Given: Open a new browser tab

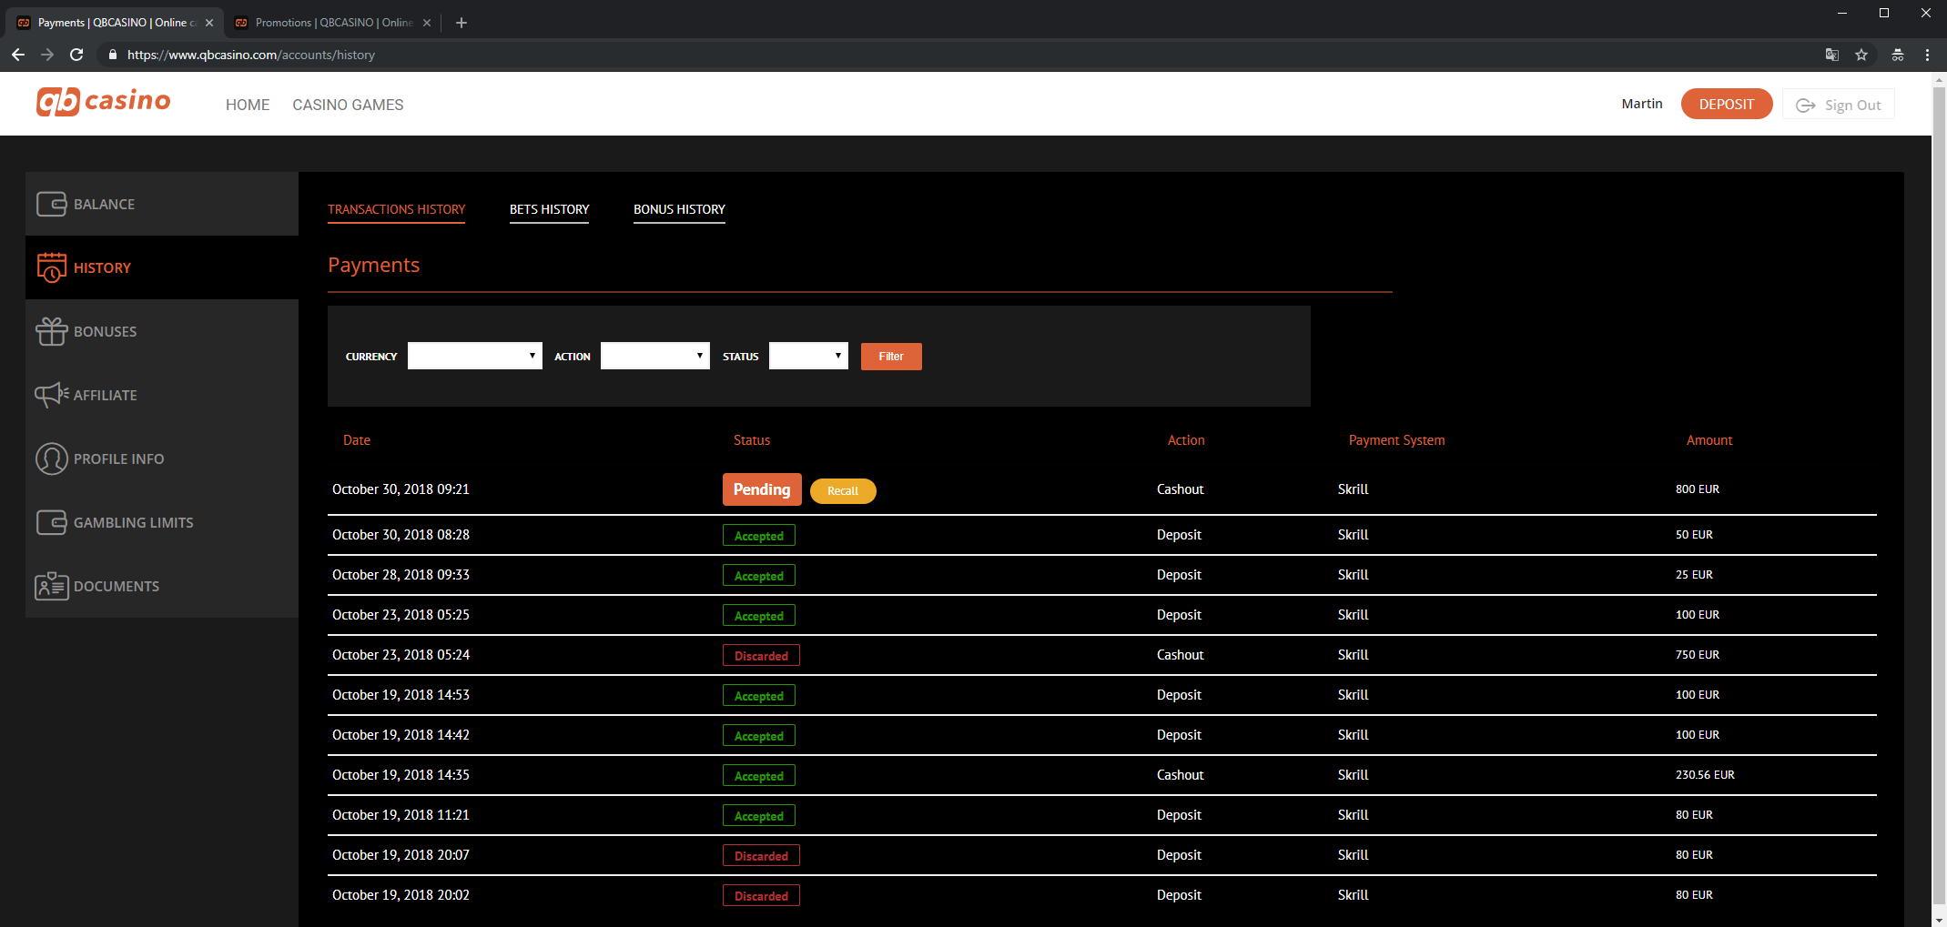Looking at the screenshot, I should 461,23.
